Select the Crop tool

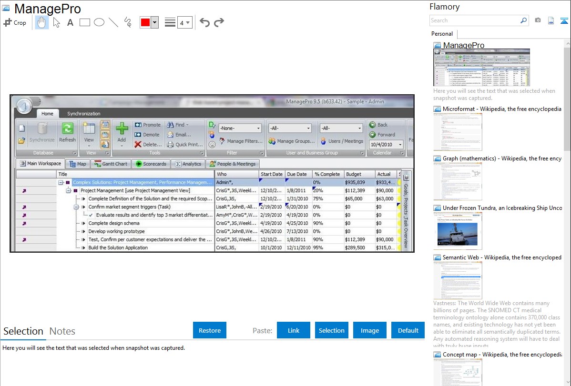15,22
